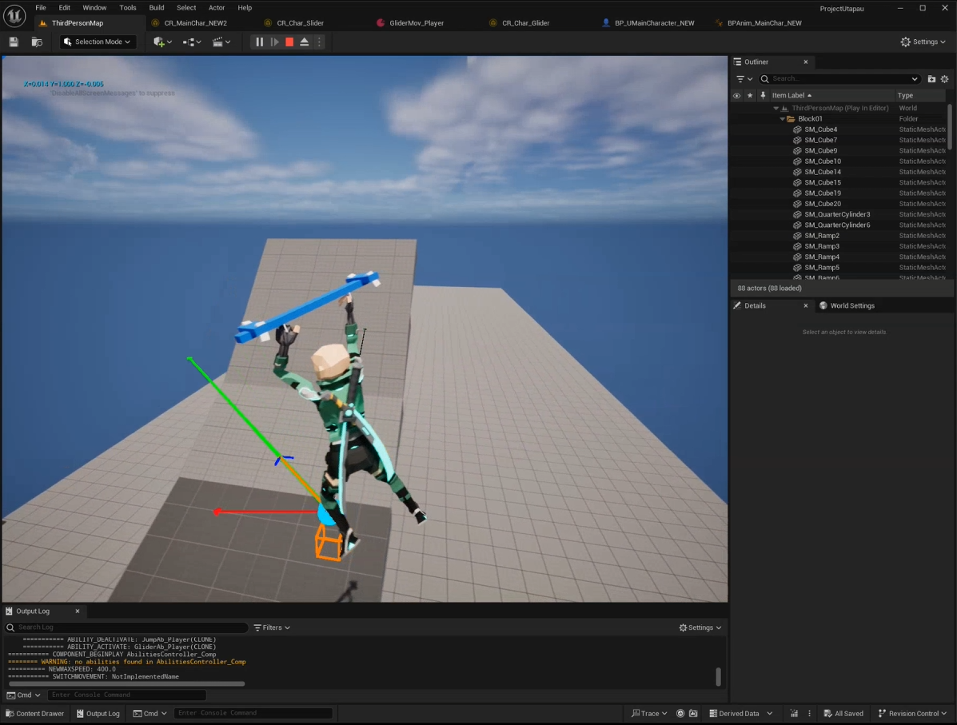The width and height of the screenshot is (957, 725).
Task: Open Outliner settings gear icon
Action: [944, 79]
